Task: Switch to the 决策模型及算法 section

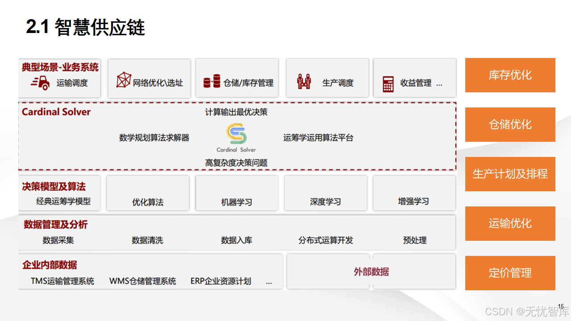Action: click(54, 185)
